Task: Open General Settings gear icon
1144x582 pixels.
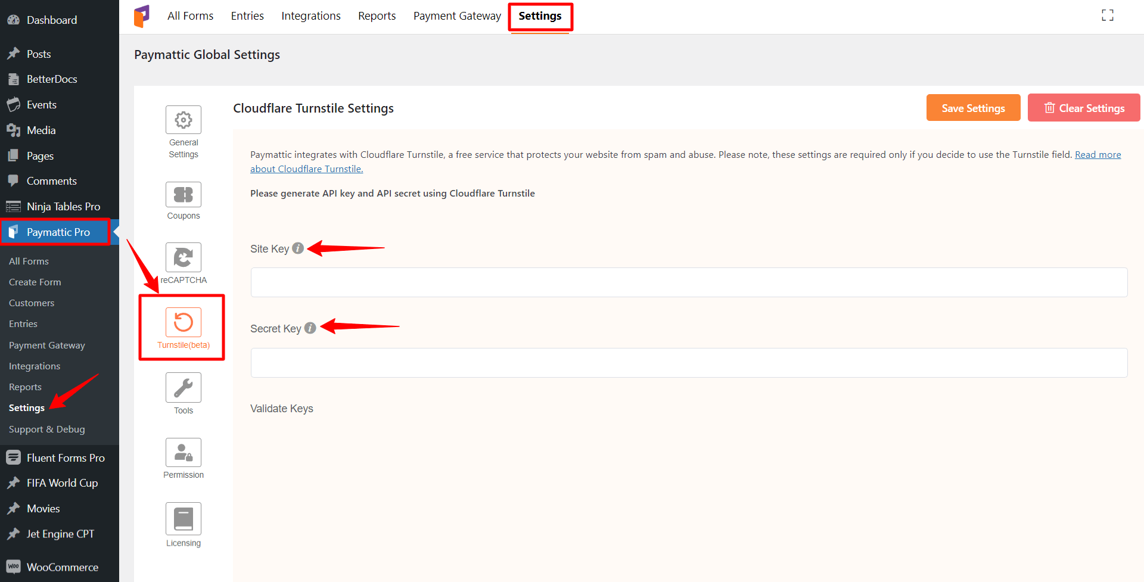Action: click(x=184, y=120)
